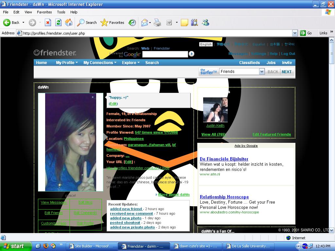Image resolution: width=335 pixels, height=251 pixels.
Task: Open the surfer Friends combo box
Action: tap(242, 72)
